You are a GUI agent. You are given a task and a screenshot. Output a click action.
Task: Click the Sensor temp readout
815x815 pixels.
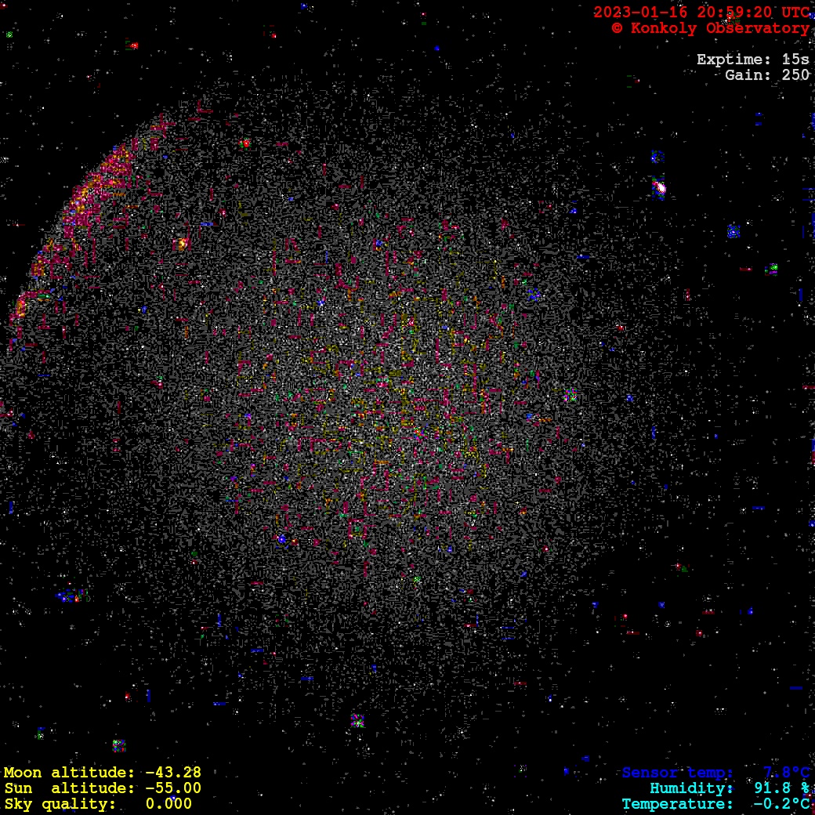[x=715, y=773]
